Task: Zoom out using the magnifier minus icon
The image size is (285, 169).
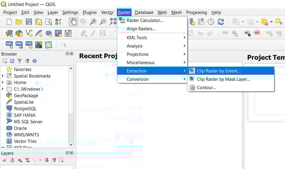Action: pyautogui.click(x=103, y=22)
